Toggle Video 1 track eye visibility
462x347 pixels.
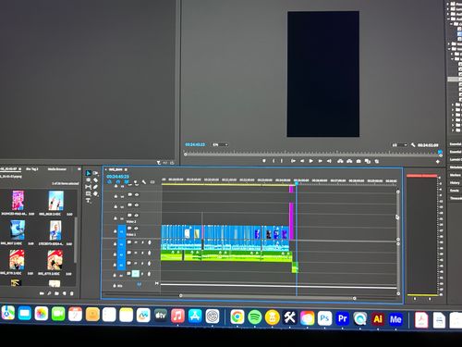point(136,229)
